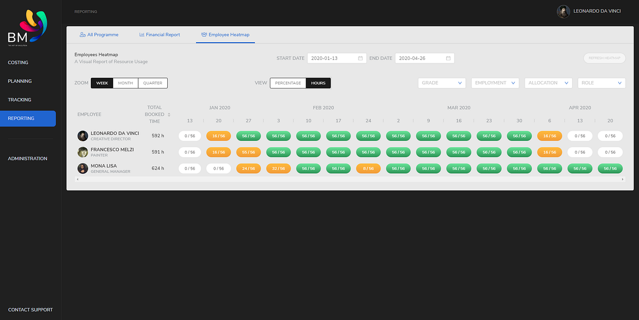The height and width of the screenshot is (320, 639).
Task: Click the Start Date input field
Action: pos(337,58)
